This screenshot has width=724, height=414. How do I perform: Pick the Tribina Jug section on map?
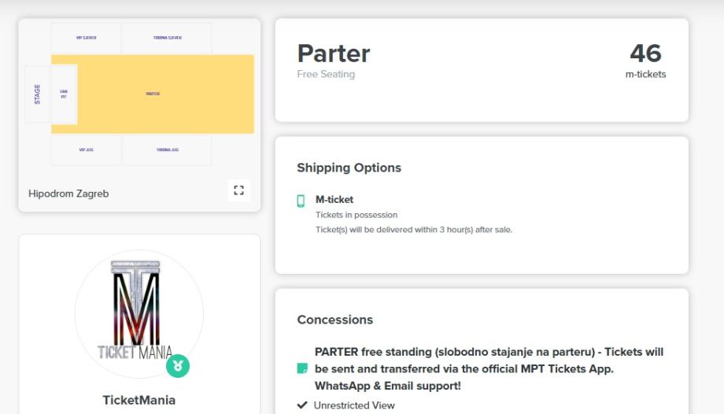point(167,150)
